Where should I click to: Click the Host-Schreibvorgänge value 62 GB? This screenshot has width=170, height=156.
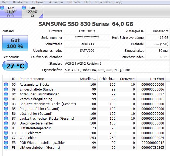(157, 38)
